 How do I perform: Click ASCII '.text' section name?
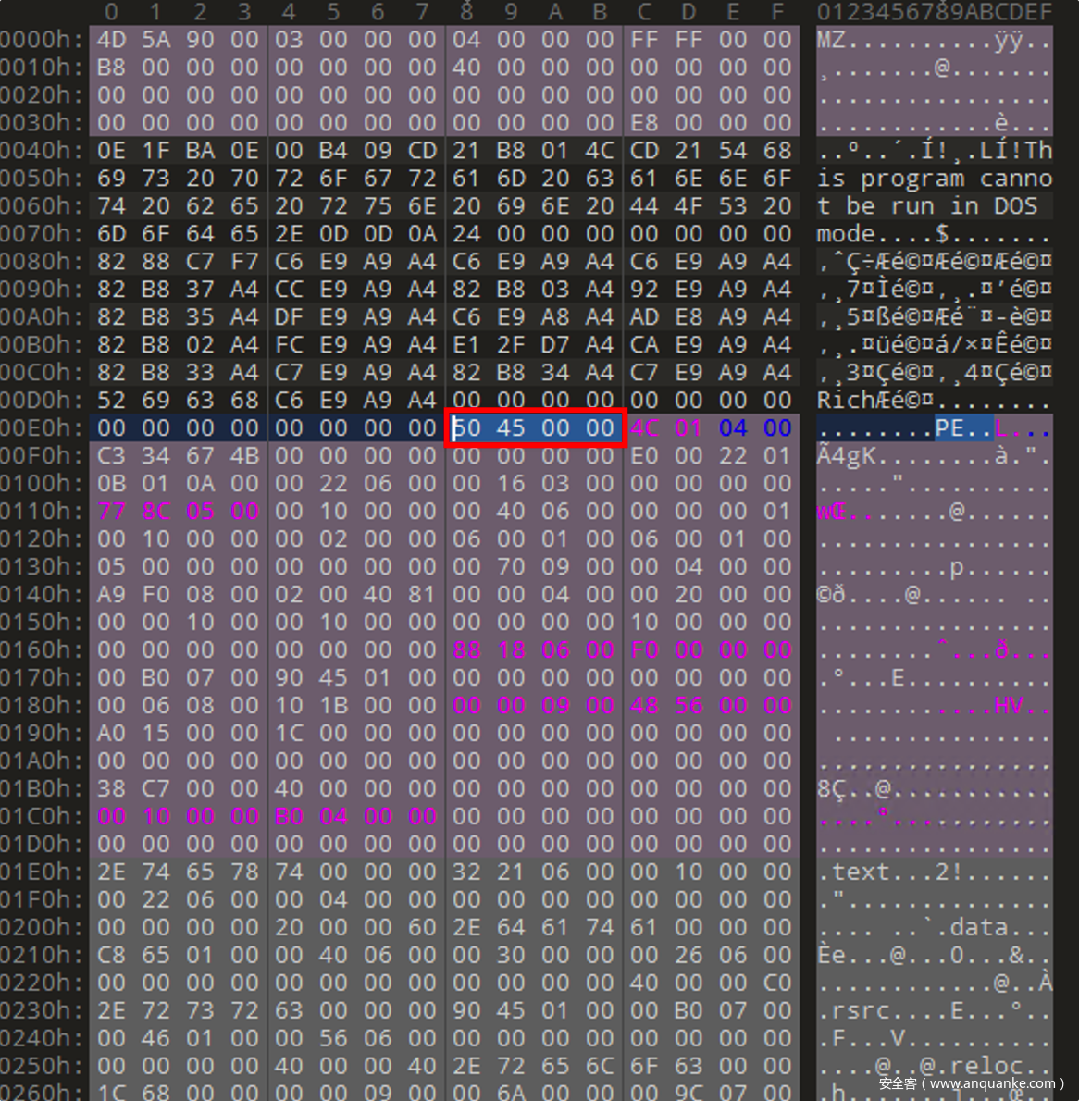(853, 872)
